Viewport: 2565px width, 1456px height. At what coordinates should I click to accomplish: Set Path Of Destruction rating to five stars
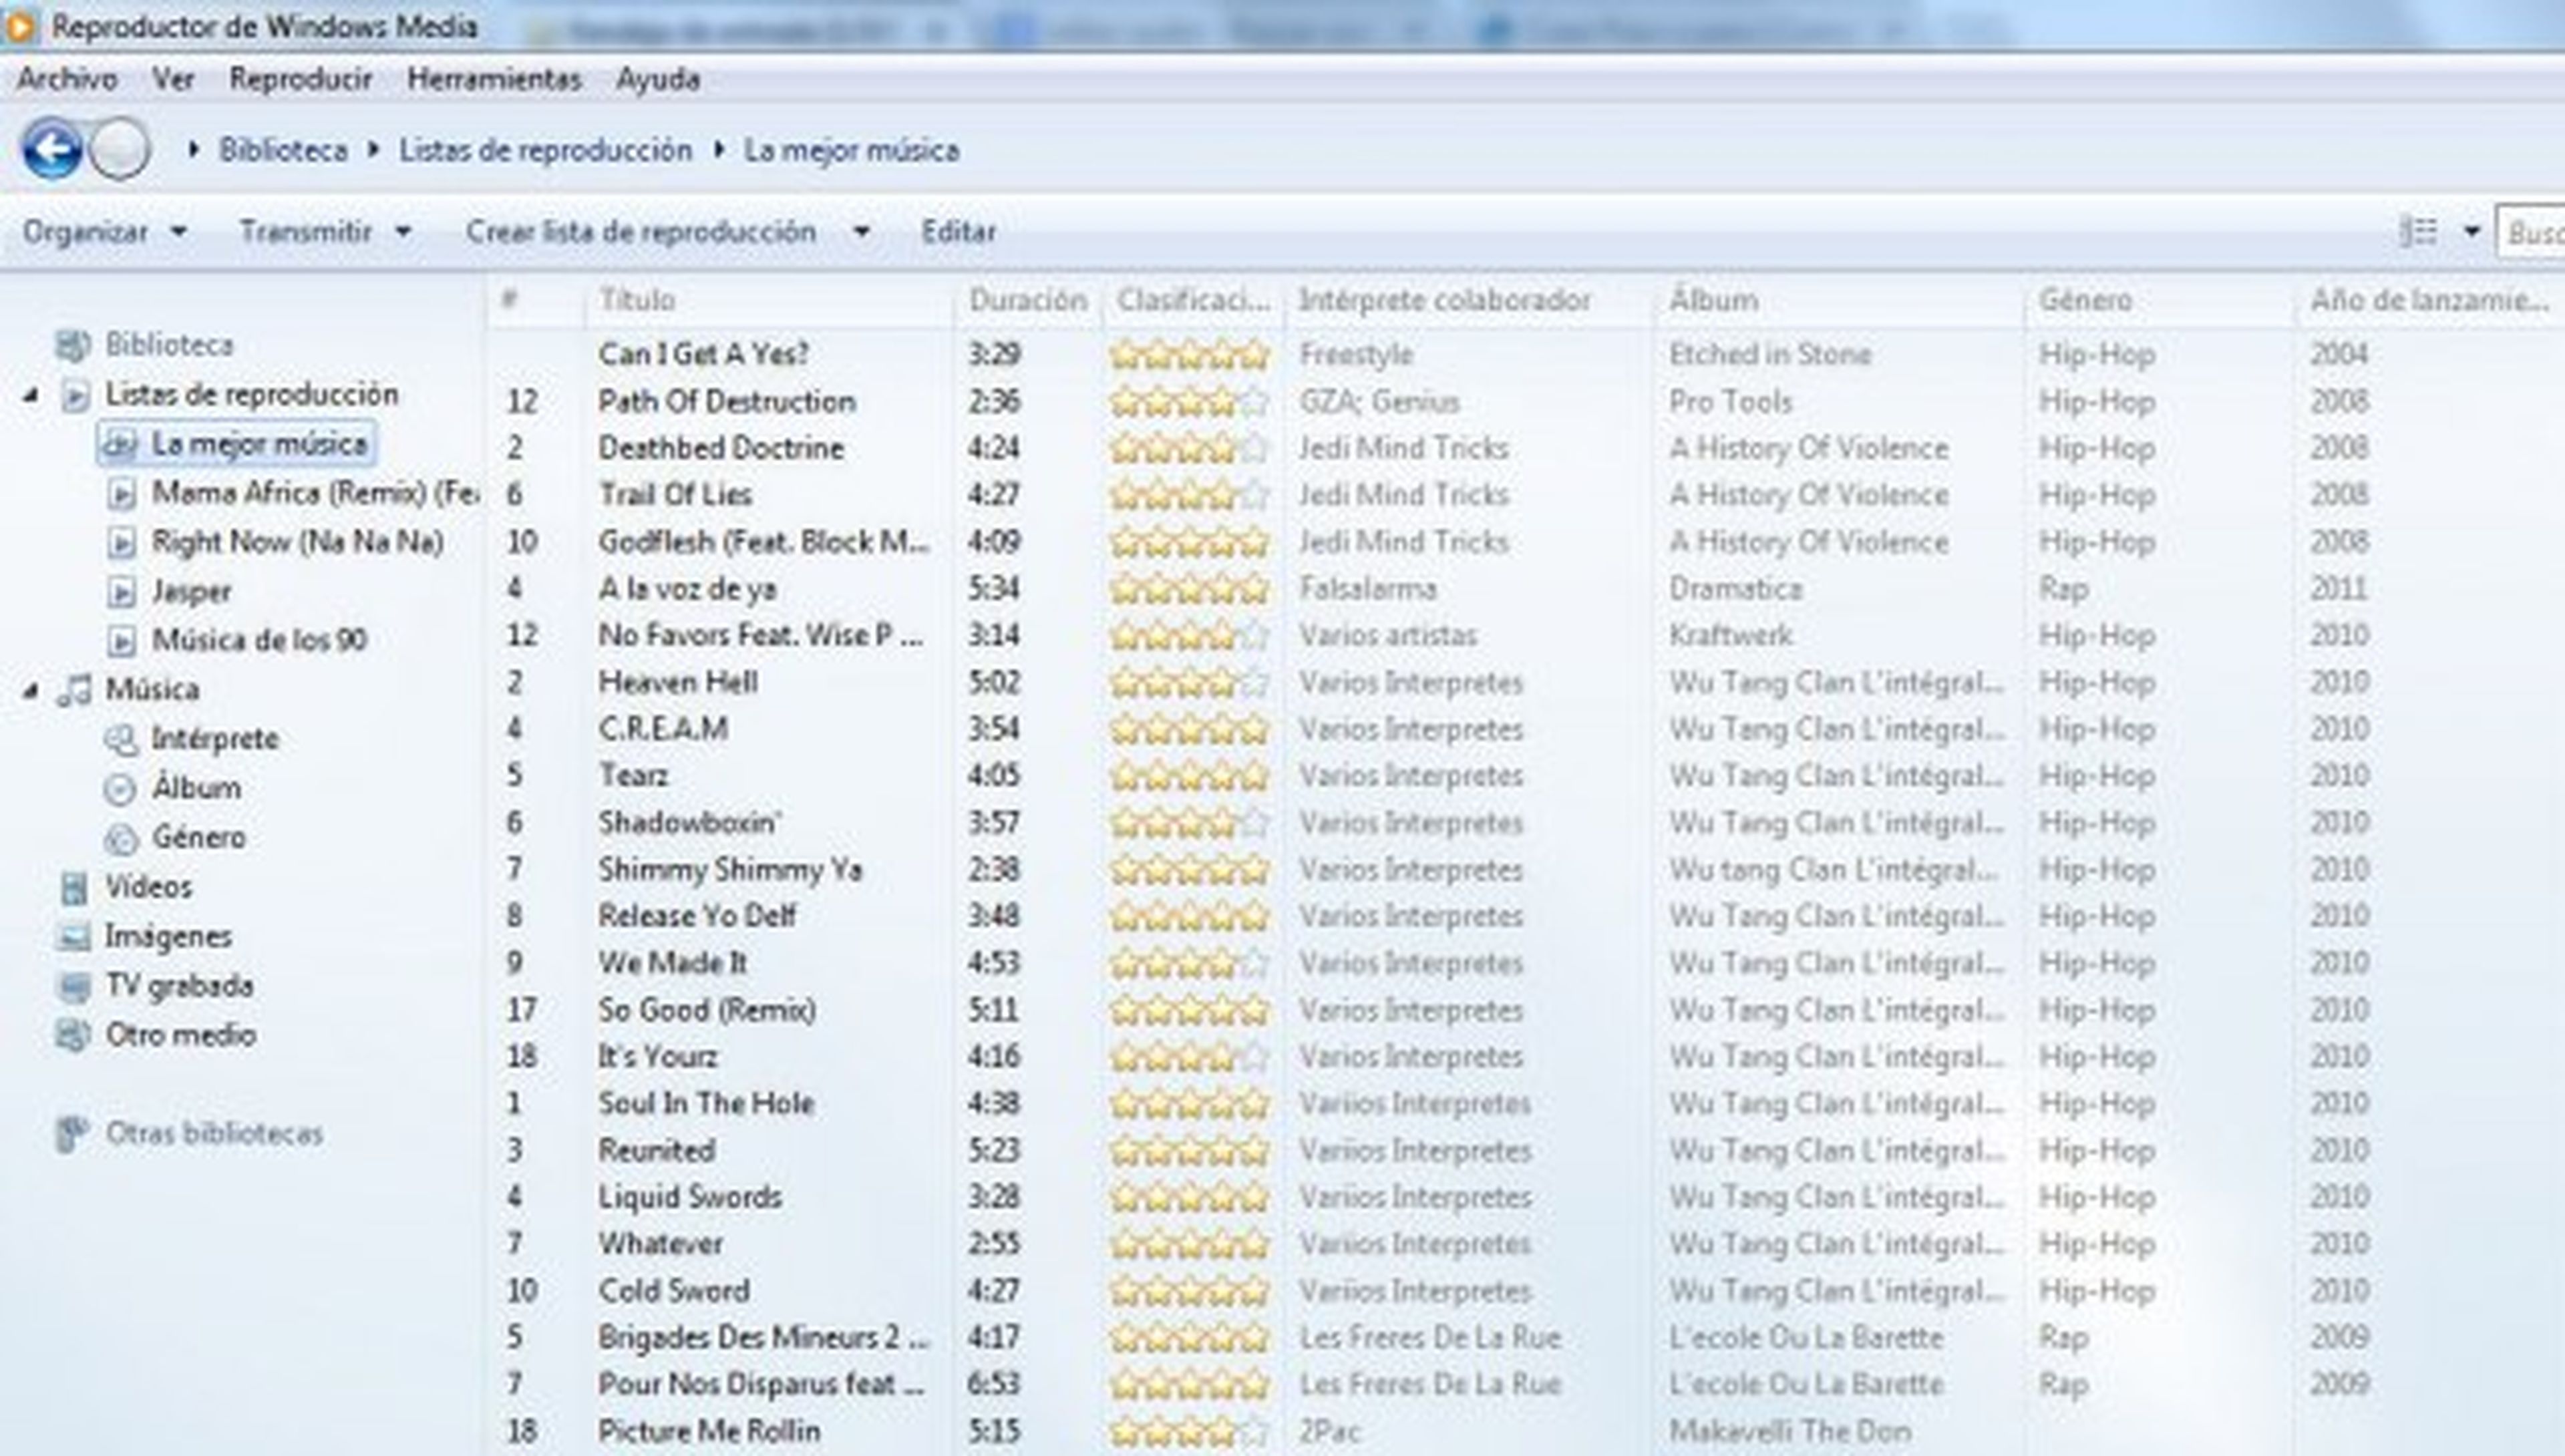(x=1253, y=402)
